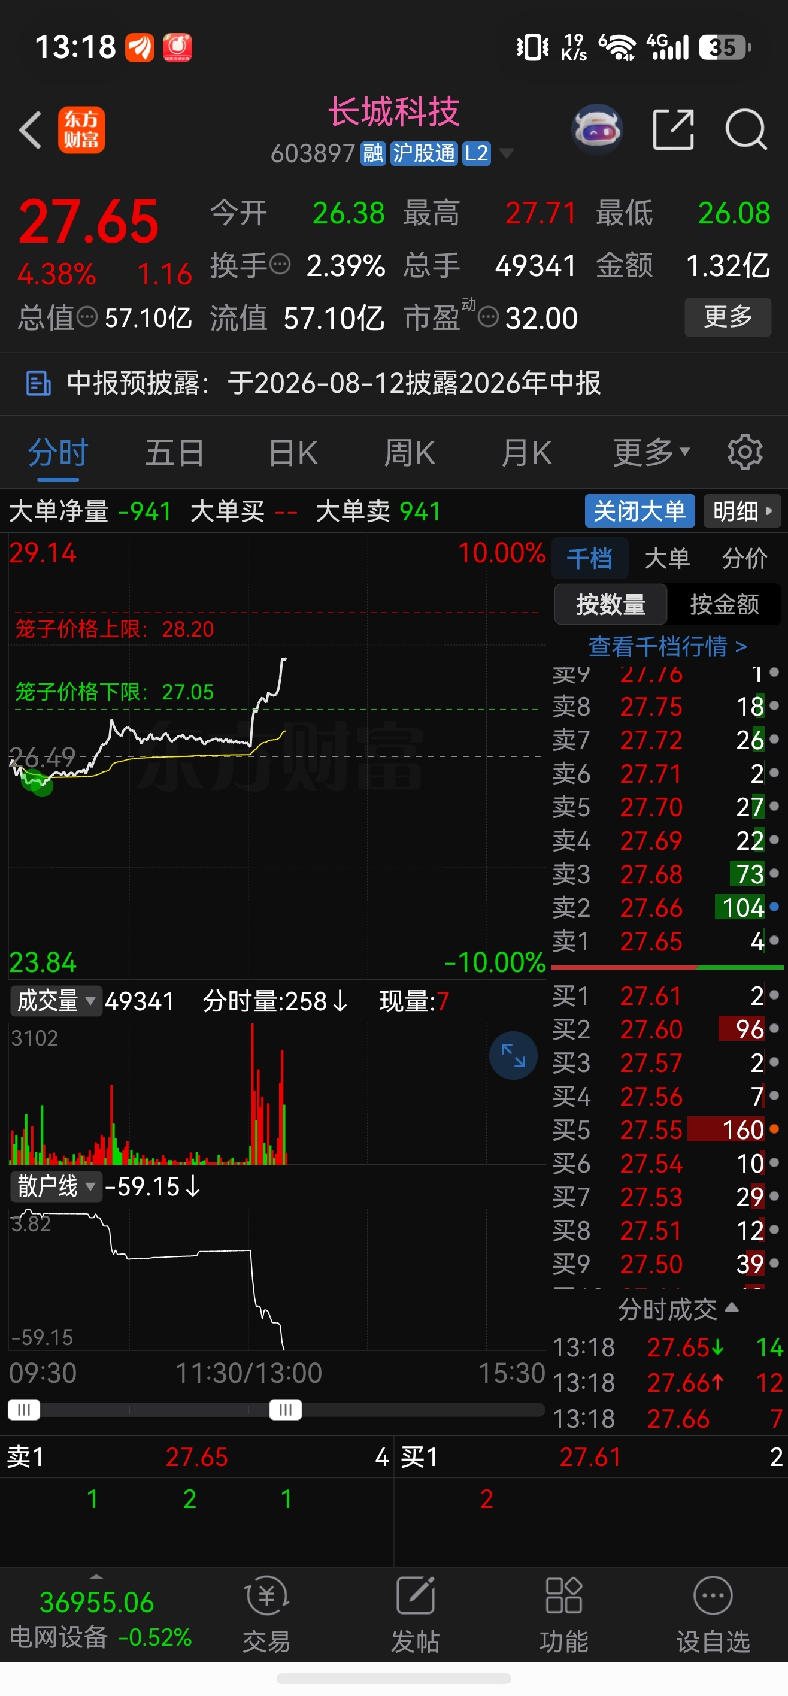Tap the 4G signal status icon
Screen dimensions: 788x1696
tap(668, 47)
